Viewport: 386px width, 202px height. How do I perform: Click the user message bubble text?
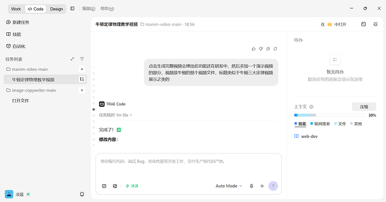[x=211, y=73]
